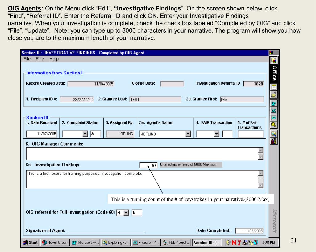
Task: Open the Find menu
Action: click(40, 59)
